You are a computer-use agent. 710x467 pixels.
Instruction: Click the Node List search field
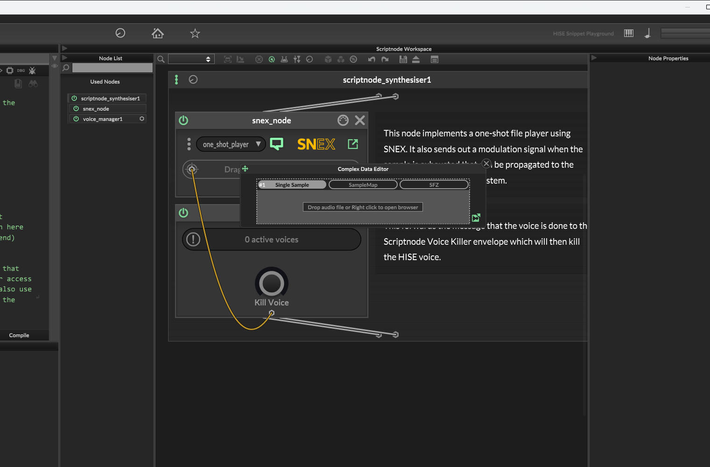click(x=112, y=68)
